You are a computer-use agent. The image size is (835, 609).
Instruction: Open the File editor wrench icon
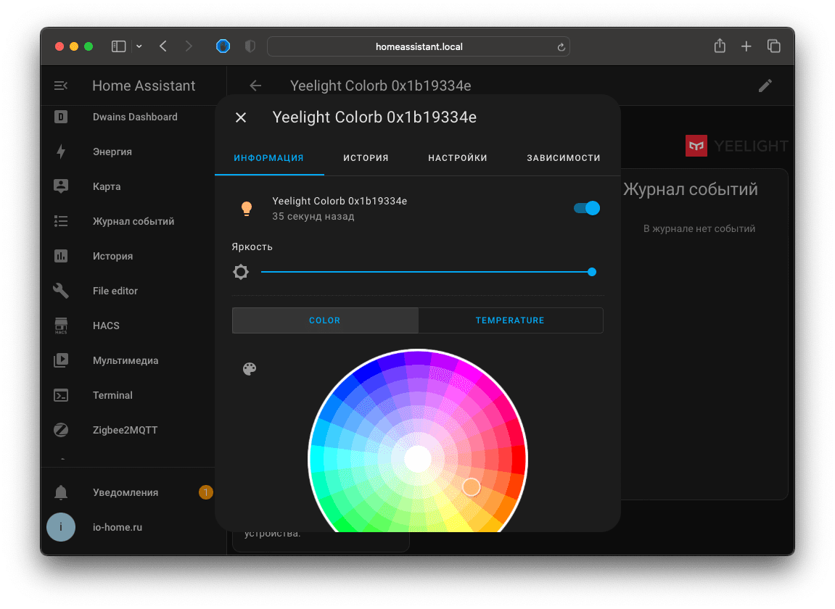point(61,291)
